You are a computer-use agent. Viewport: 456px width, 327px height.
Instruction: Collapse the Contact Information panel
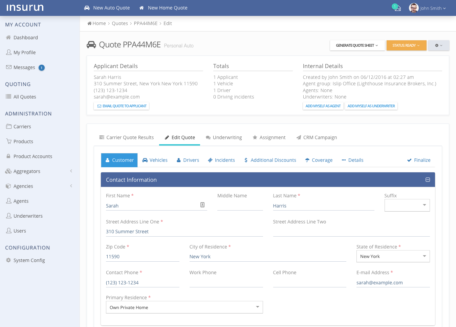[x=428, y=180]
